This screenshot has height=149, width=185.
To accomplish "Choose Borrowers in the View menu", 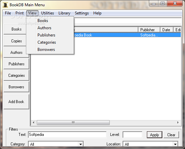I will (x=50, y=50).
